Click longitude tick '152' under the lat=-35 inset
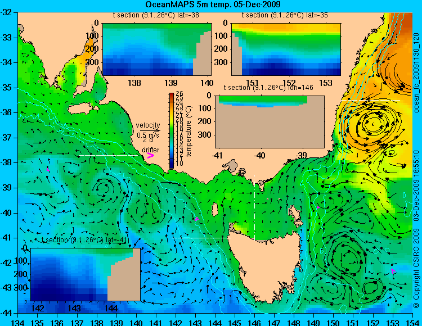 [x=289, y=83]
